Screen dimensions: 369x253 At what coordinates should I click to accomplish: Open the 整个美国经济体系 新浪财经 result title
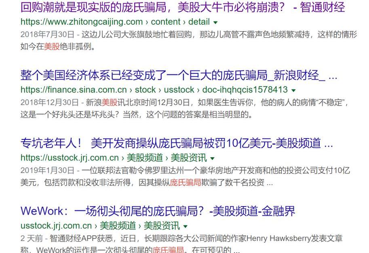coord(178,75)
